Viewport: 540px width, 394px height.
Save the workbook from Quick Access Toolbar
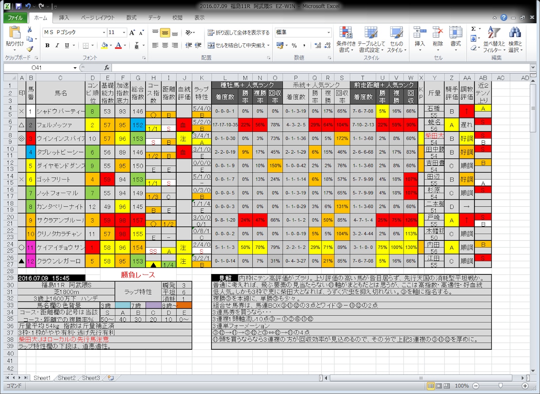coord(18,7)
